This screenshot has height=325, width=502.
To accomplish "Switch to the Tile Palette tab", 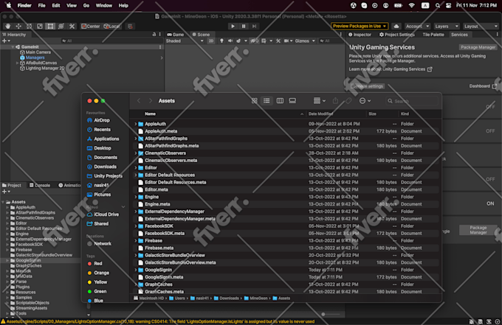I will coord(433,35).
